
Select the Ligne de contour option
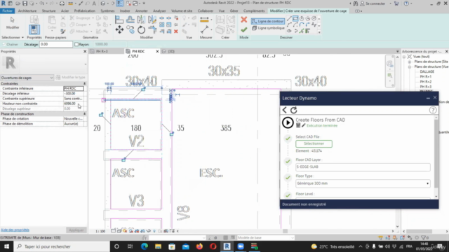click(268, 21)
